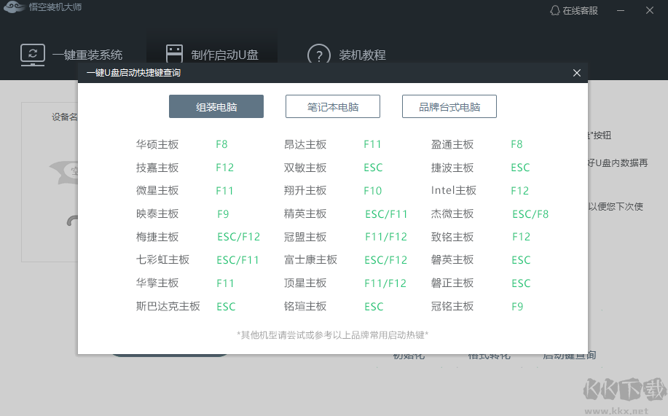Click the ESC/F8 key for 杰微主板
This screenshot has width=668, height=416.
point(530,213)
